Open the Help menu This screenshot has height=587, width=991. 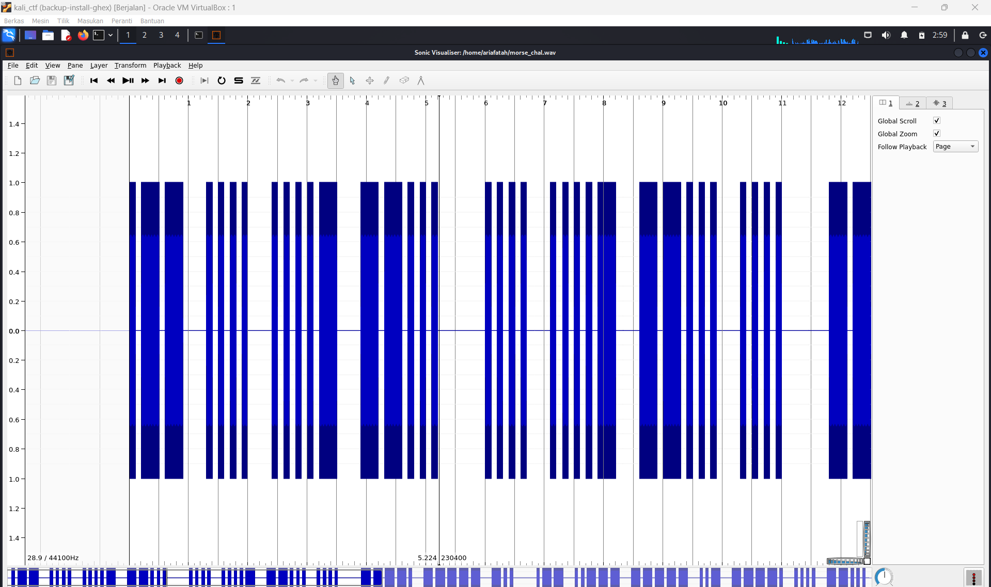[x=196, y=66]
